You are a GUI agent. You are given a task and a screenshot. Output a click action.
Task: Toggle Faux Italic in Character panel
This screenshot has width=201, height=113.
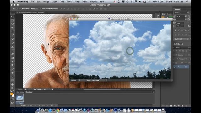point(179,30)
